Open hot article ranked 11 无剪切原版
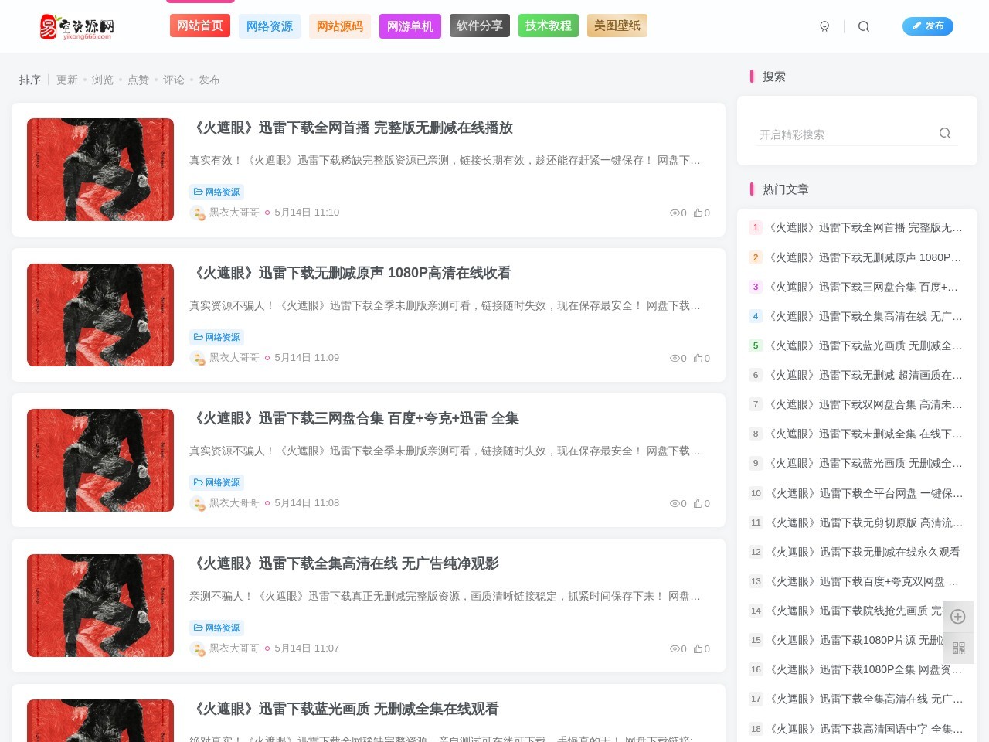Image resolution: width=989 pixels, height=742 pixels. [866, 522]
